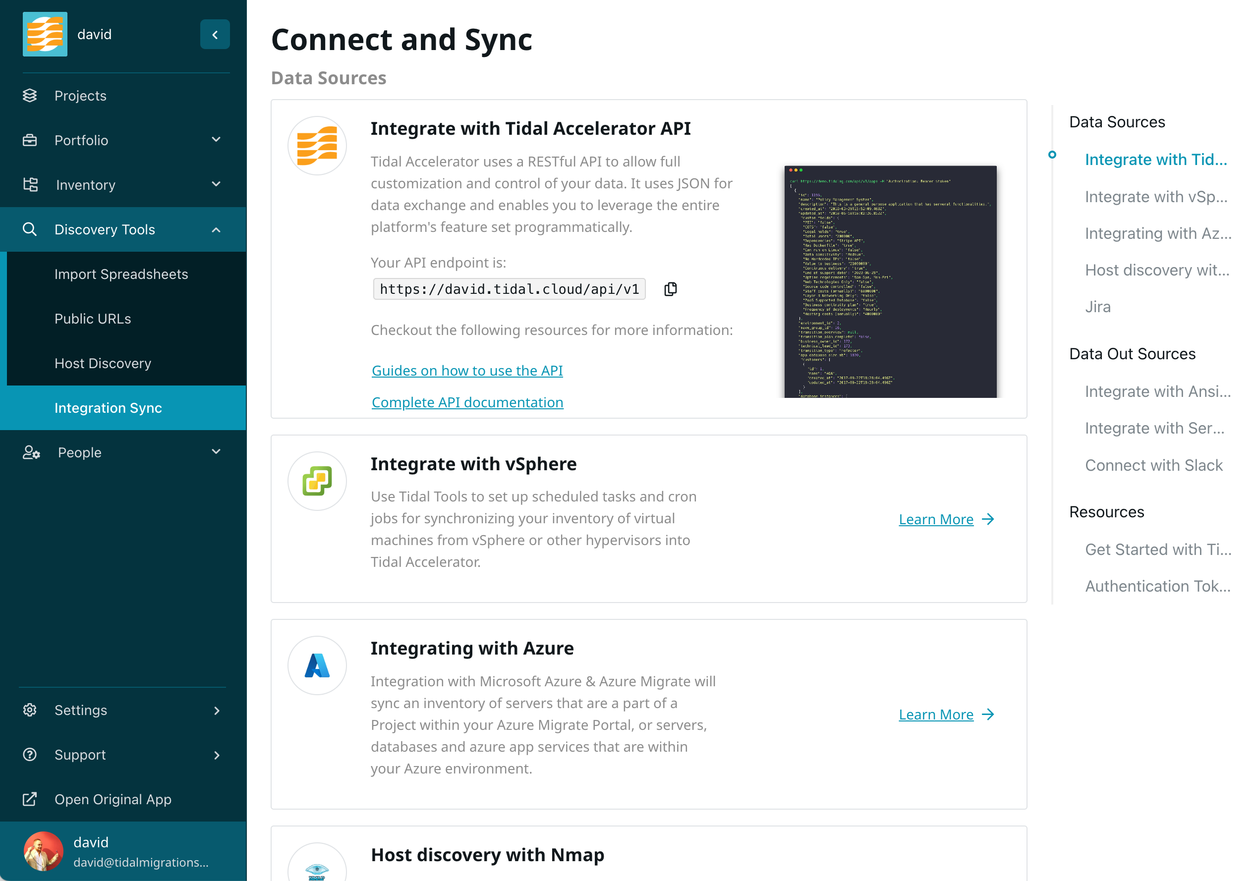The height and width of the screenshot is (881, 1257).
Task: Expand the People menu chevron
Action: point(216,451)
